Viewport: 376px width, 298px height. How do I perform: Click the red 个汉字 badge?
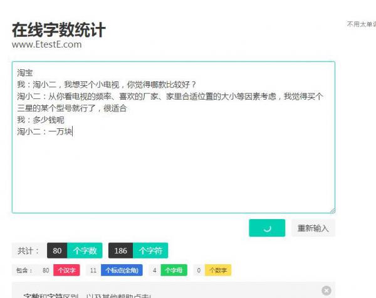pyautogui.click(x=66, y=270)
